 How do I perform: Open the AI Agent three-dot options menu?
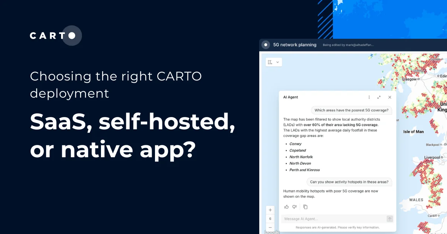[x=369, y=97]
